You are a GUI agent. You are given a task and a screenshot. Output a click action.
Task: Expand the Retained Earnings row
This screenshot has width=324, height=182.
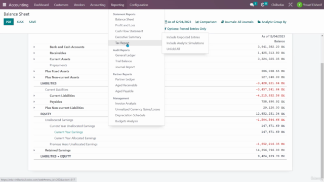(34, 150)
